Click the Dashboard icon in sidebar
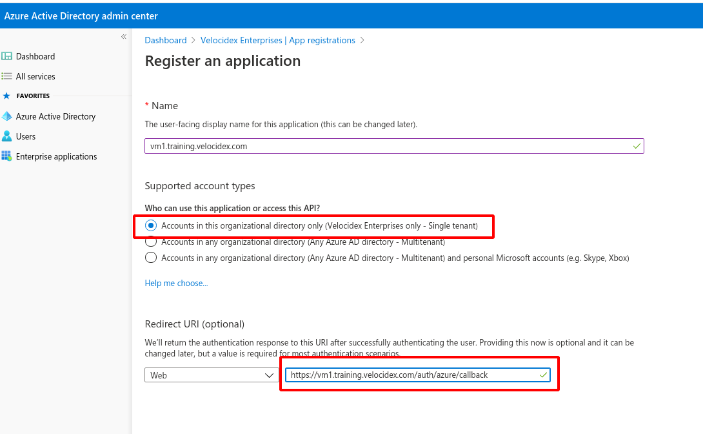703x434 pixels. pos(7,56)
